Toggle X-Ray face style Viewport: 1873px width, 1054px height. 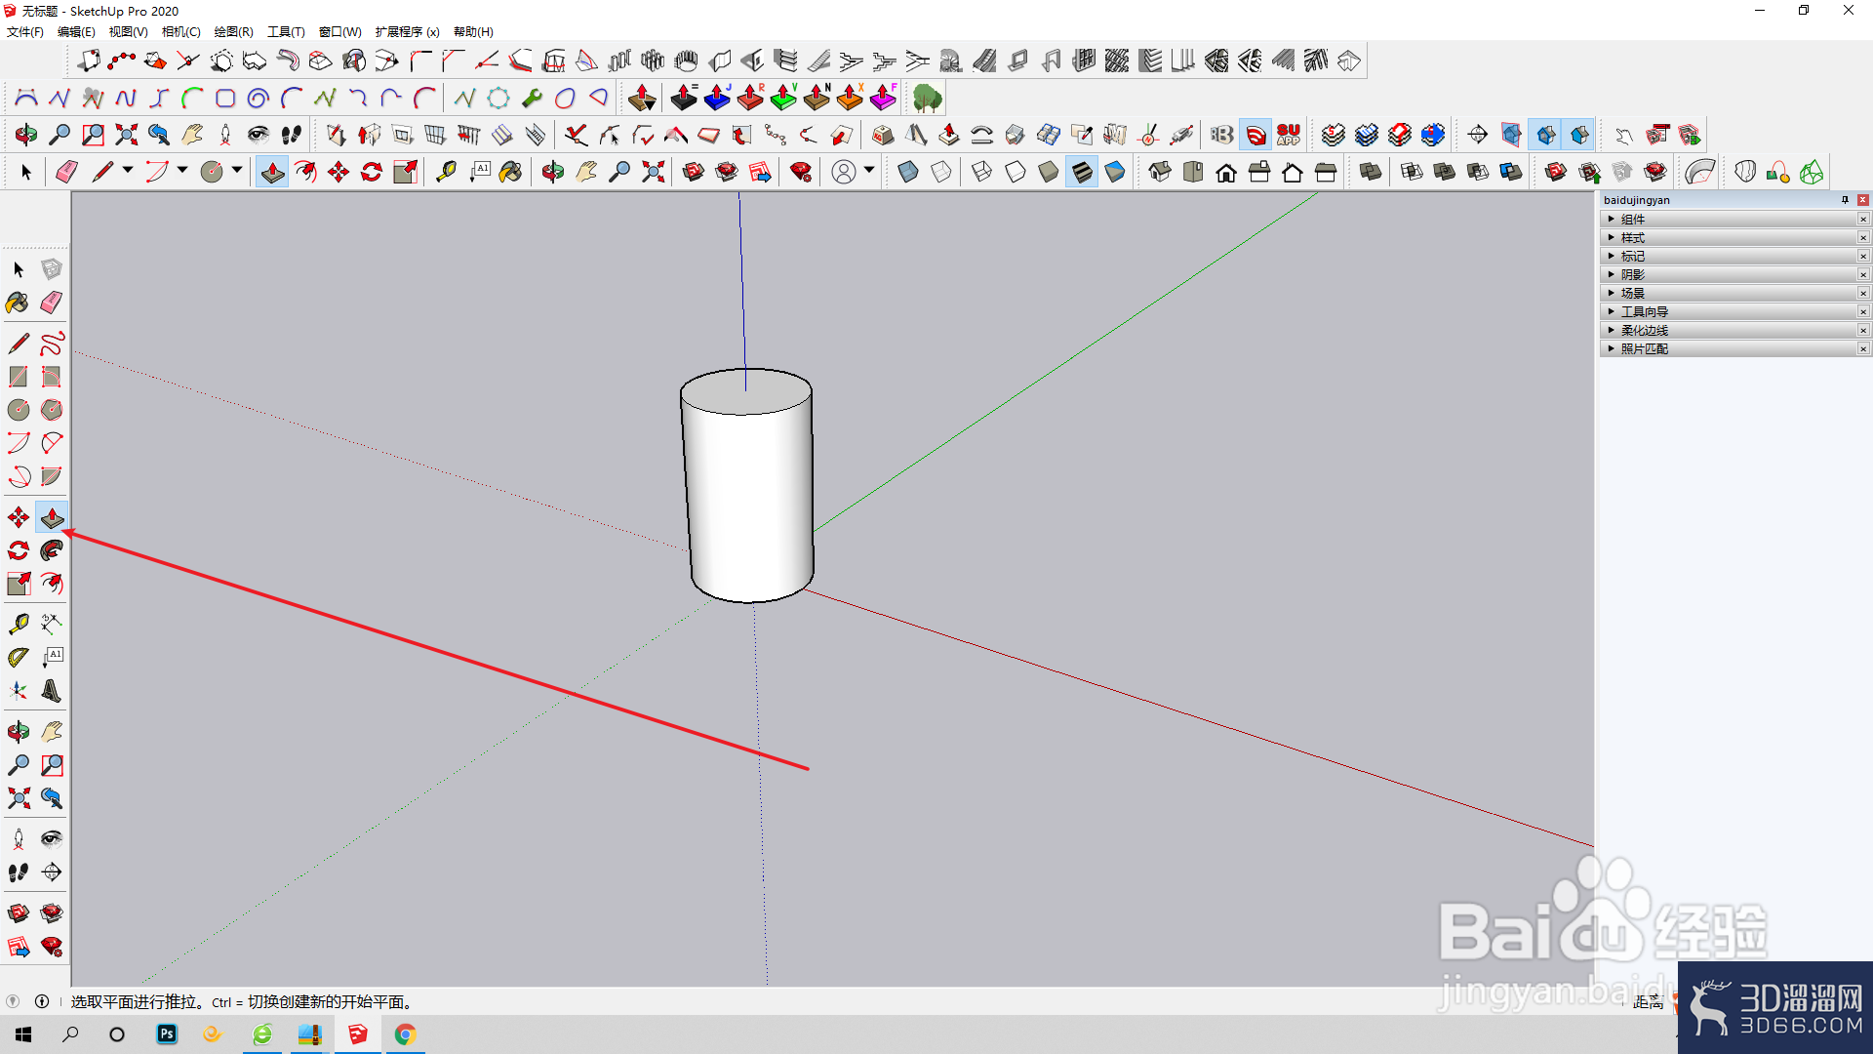tap(908, 172)
